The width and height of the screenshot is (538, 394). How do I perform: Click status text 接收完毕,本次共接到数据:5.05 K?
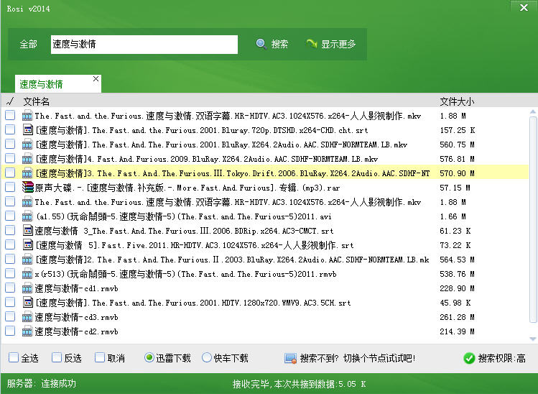click(x=299, y=384)
